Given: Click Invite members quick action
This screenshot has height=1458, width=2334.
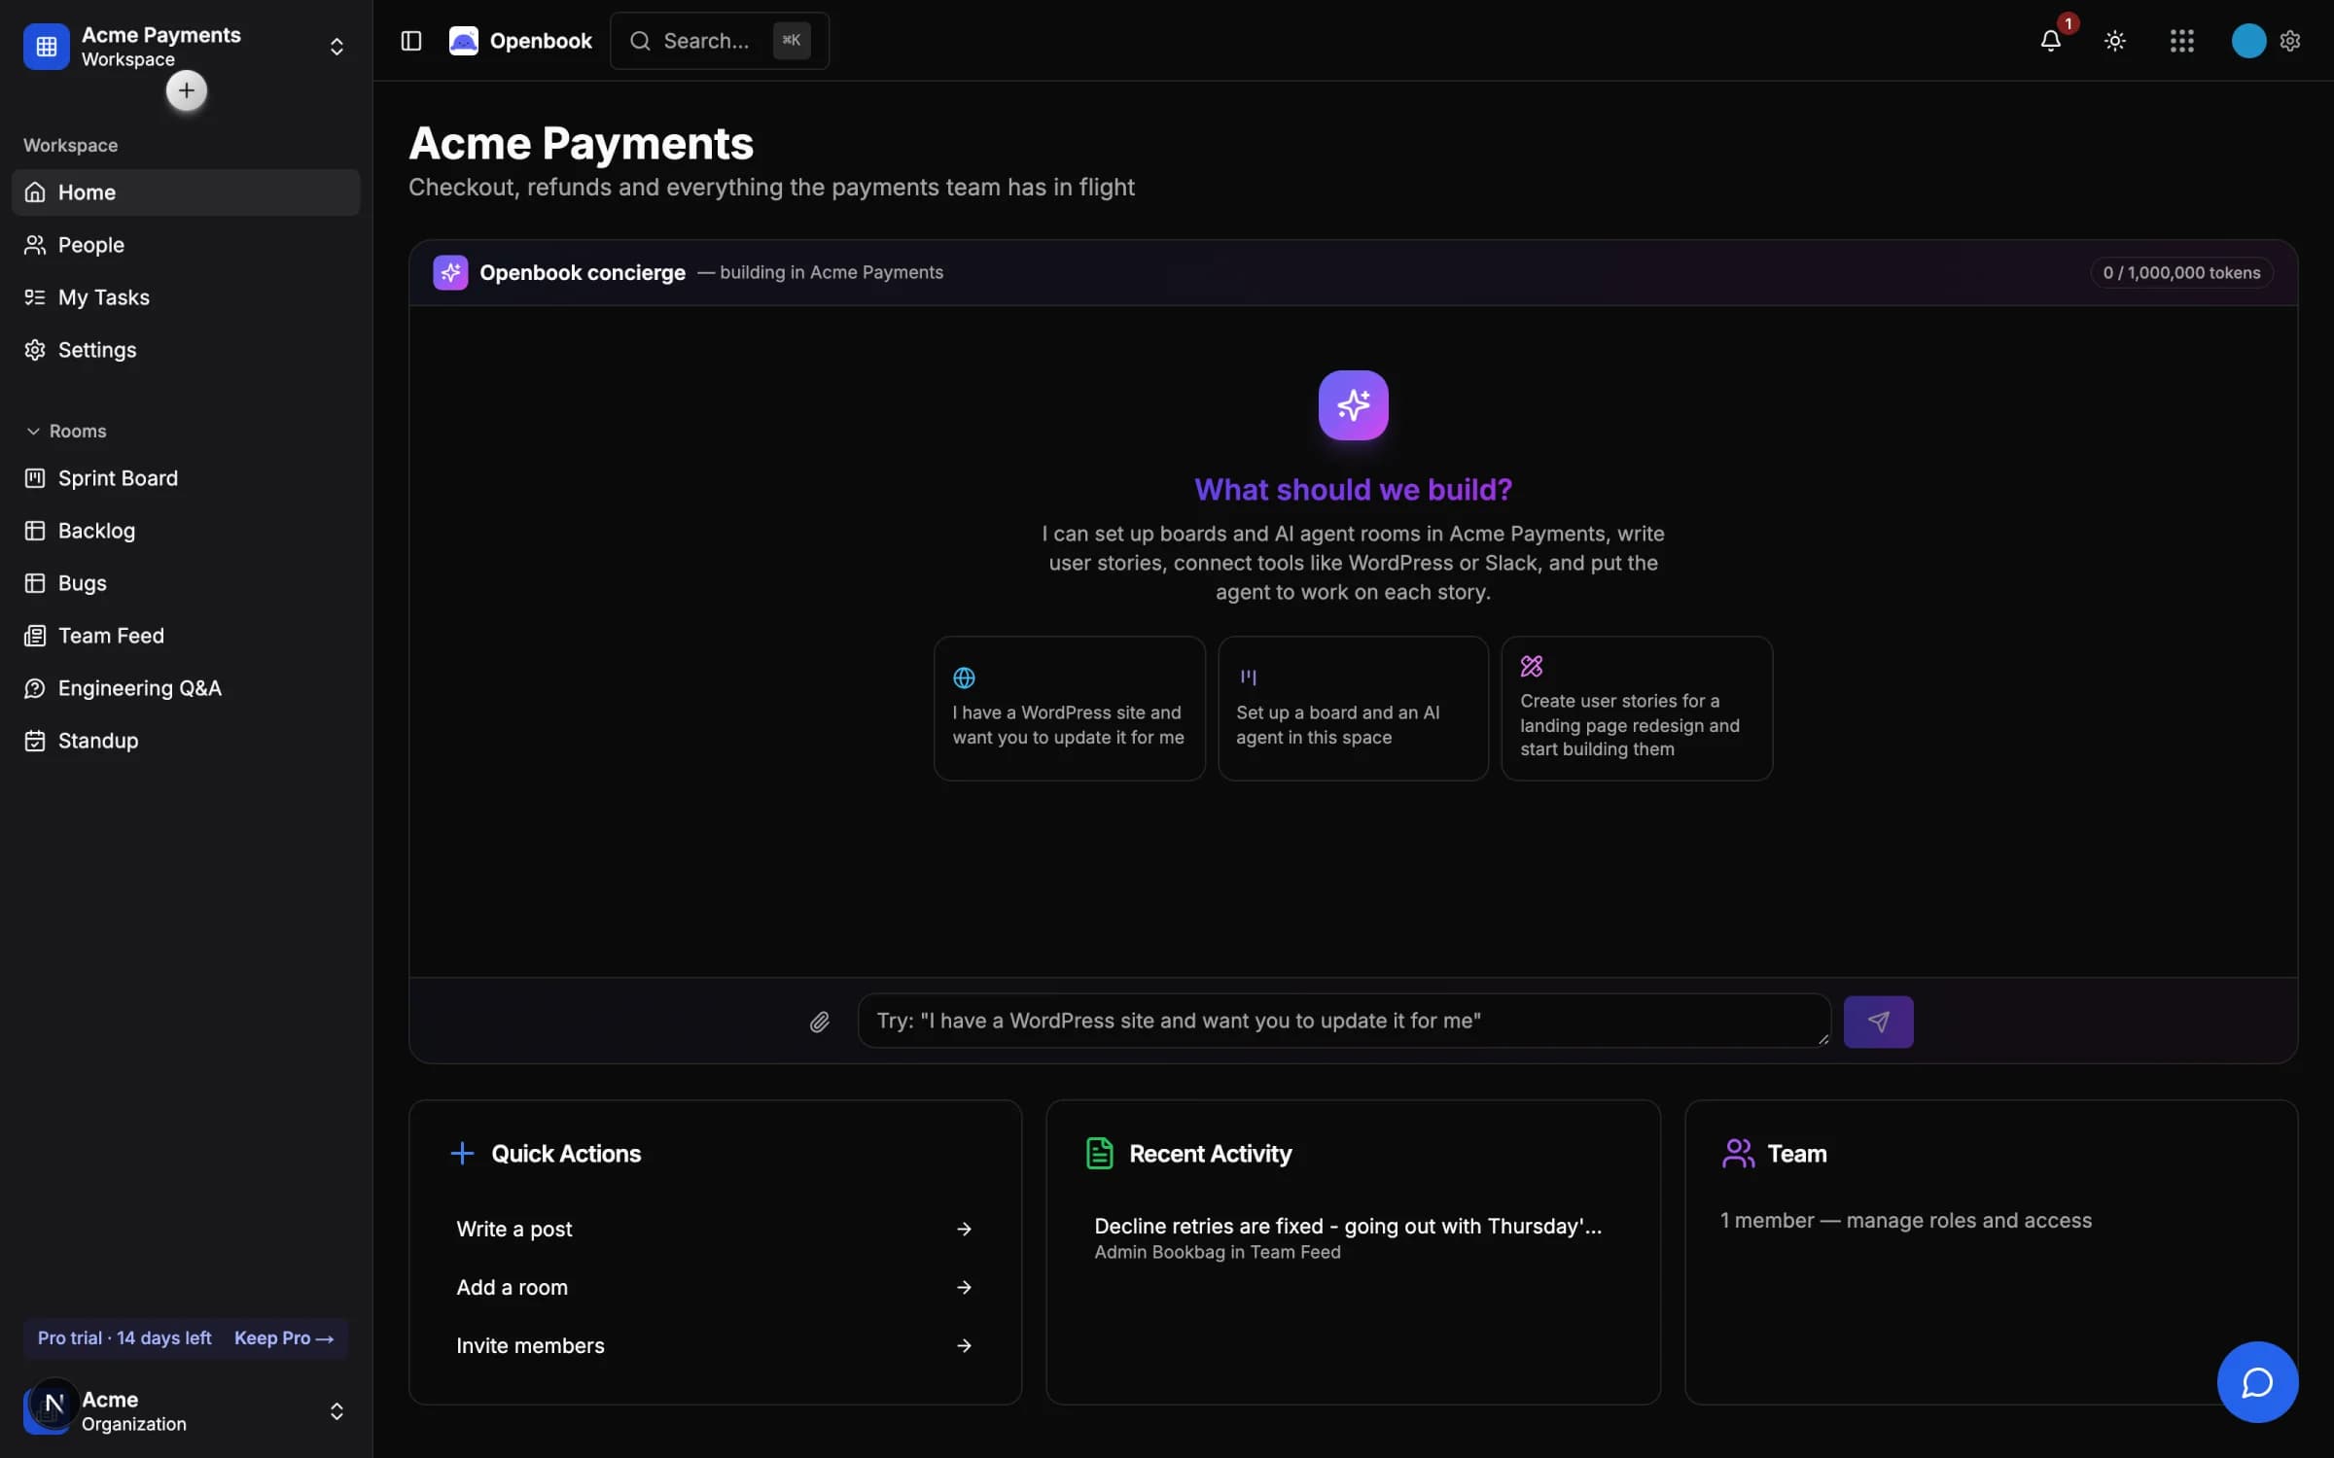Looking at the screenshot, I should coord(715,1345).
